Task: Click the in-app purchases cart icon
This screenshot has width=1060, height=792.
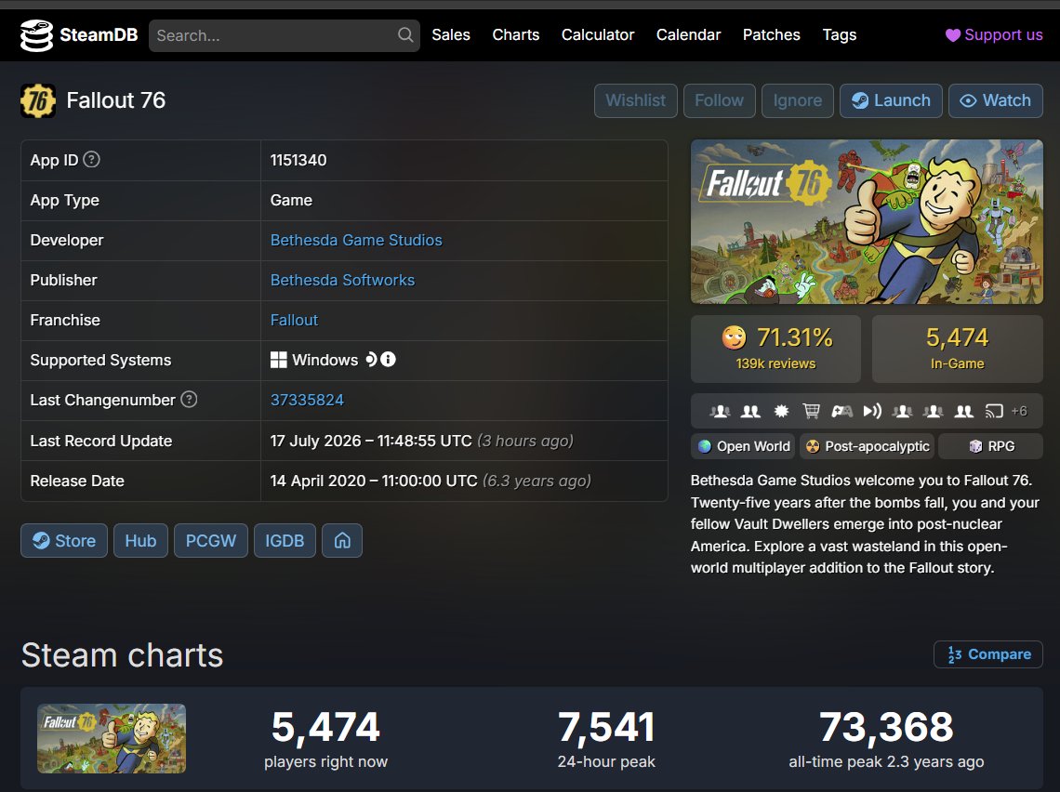Action: coord(811,411)
